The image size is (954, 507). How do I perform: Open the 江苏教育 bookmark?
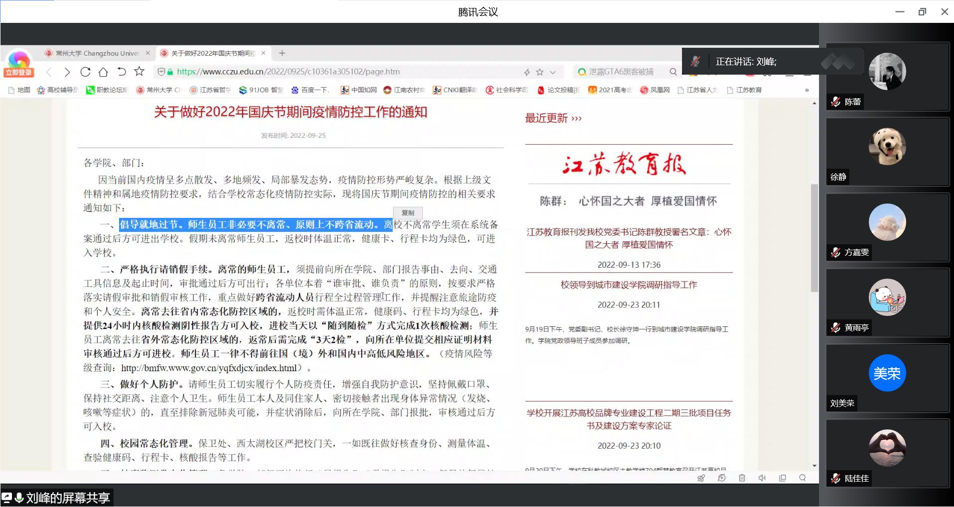[x=744, y=90]
